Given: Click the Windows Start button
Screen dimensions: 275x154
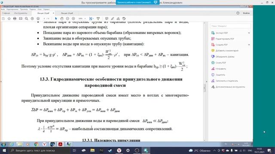Looking at the screenshot, I should coord(4,151).
